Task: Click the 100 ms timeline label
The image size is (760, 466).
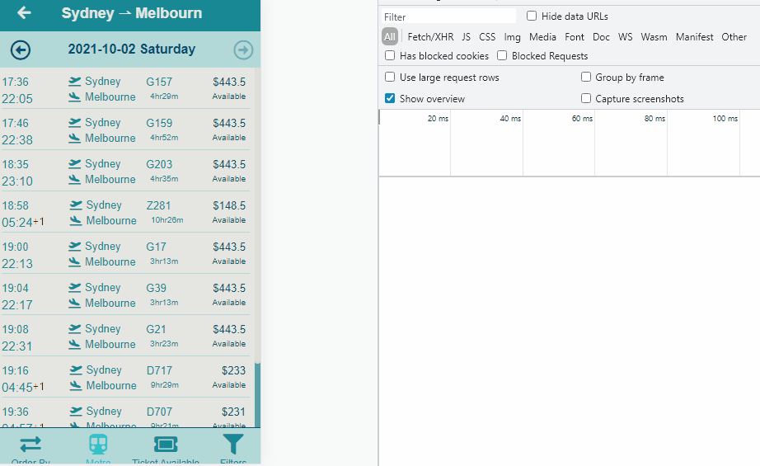Action: 725,118
